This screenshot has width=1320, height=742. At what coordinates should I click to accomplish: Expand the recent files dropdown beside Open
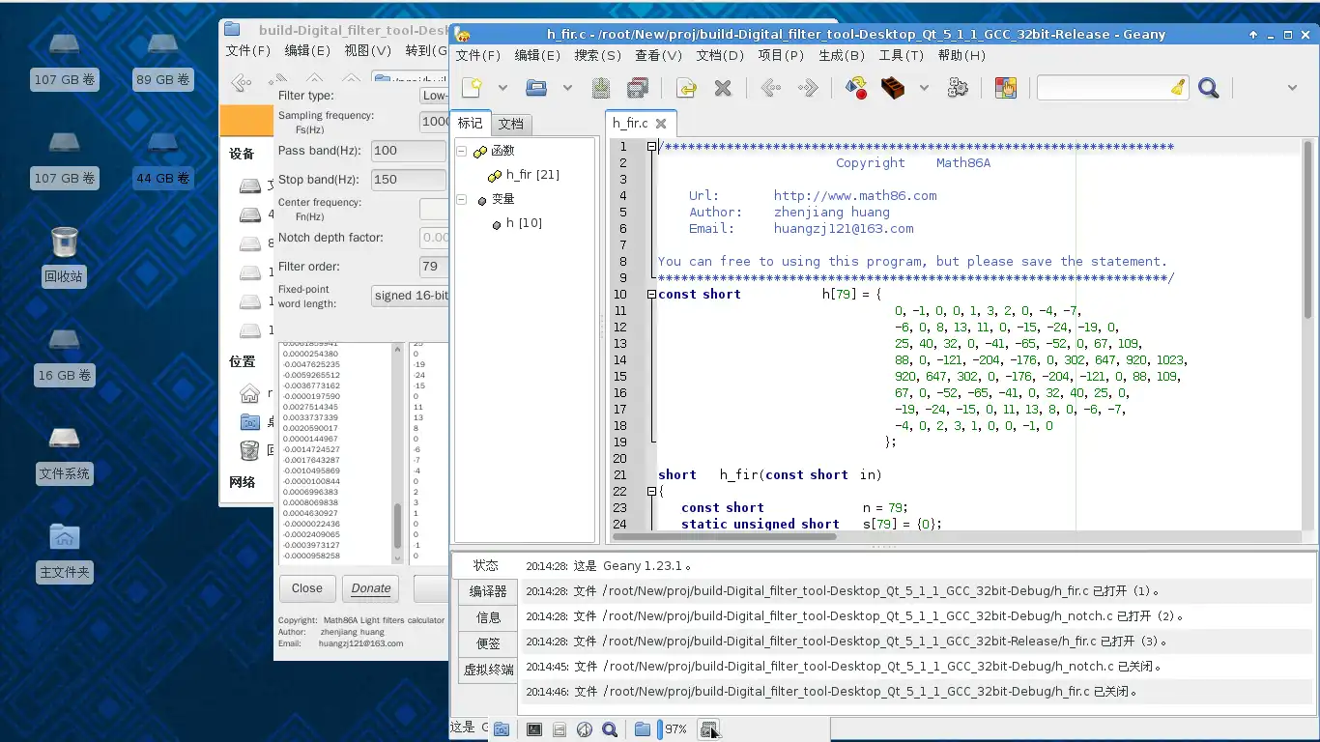(x=567, y=88)
